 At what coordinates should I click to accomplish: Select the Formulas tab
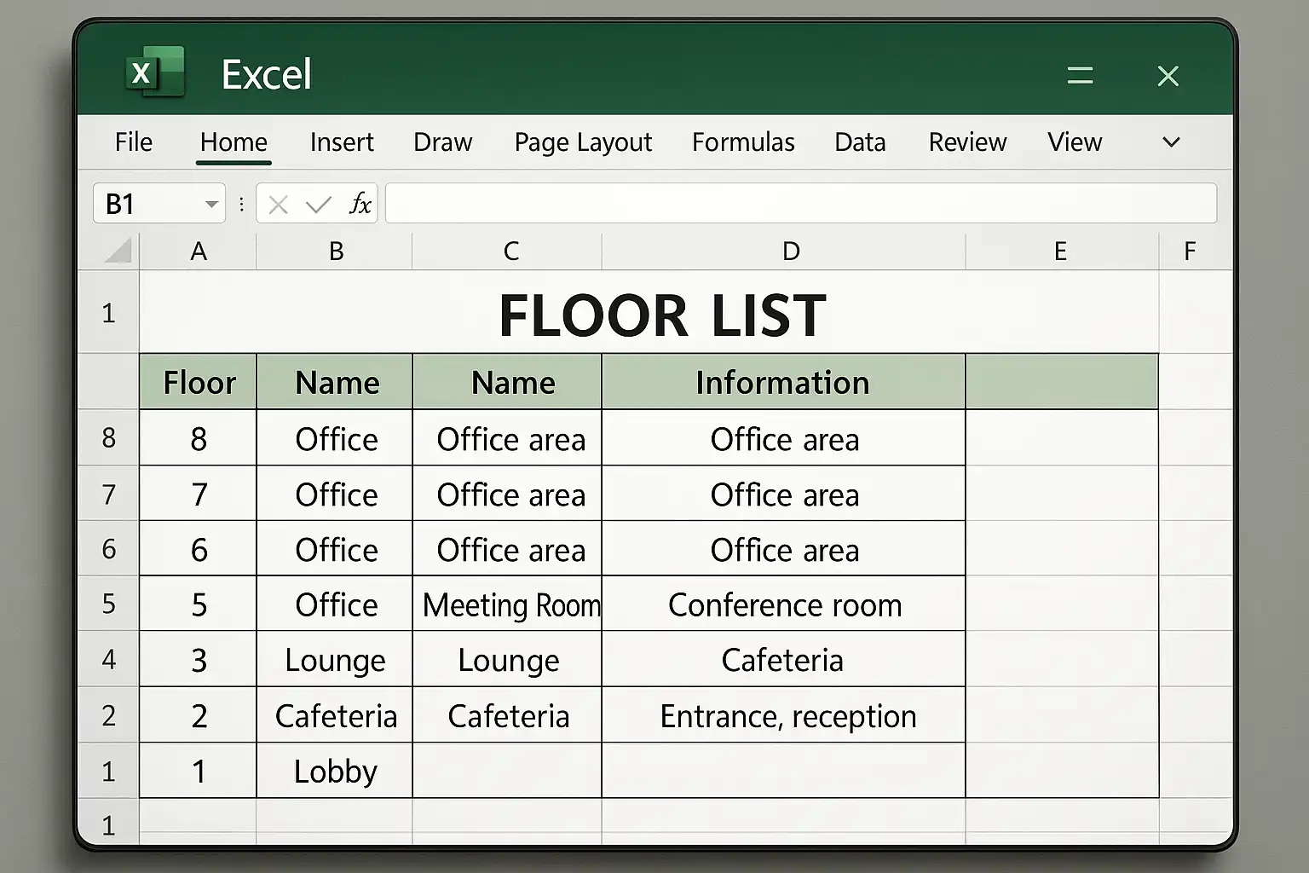point(743,142)
